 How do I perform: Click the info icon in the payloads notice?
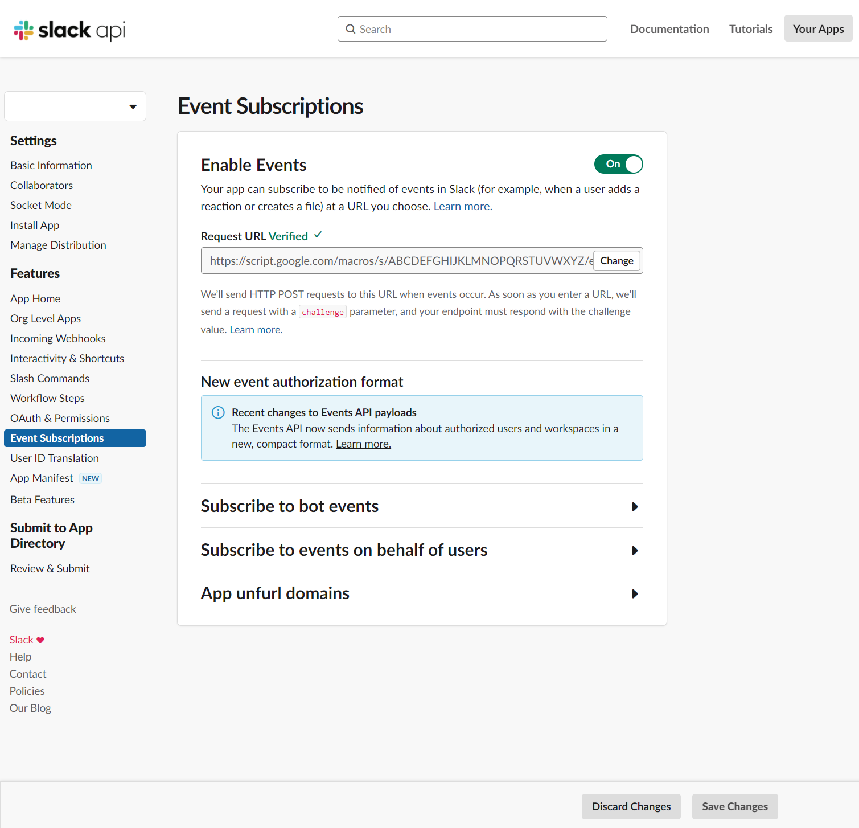click(x=218, y=412)
